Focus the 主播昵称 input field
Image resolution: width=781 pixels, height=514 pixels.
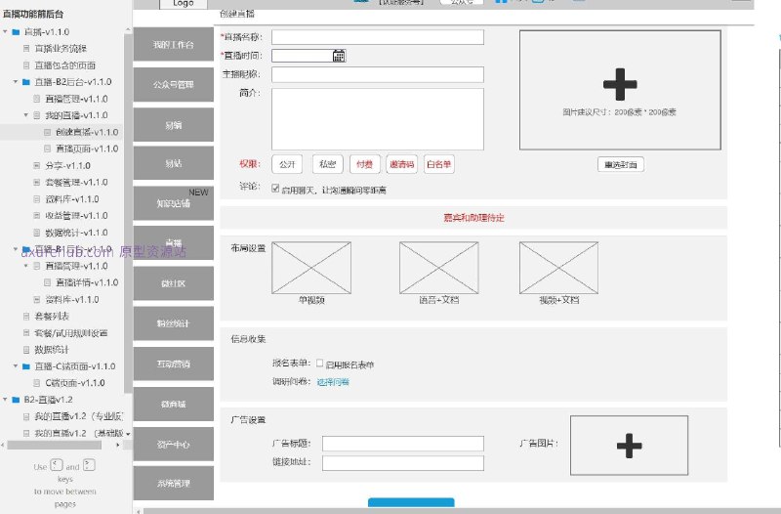378,75
